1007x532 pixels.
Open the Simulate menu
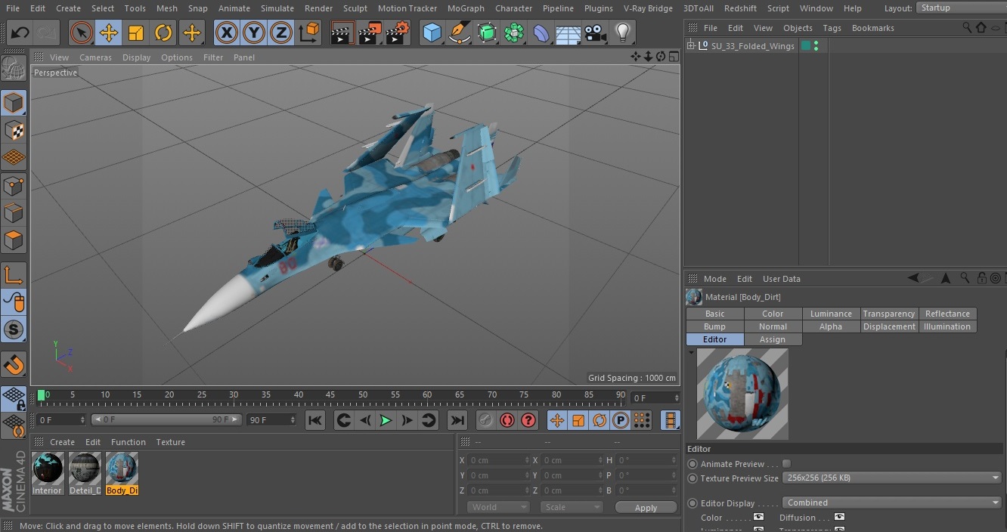point(277,8)
